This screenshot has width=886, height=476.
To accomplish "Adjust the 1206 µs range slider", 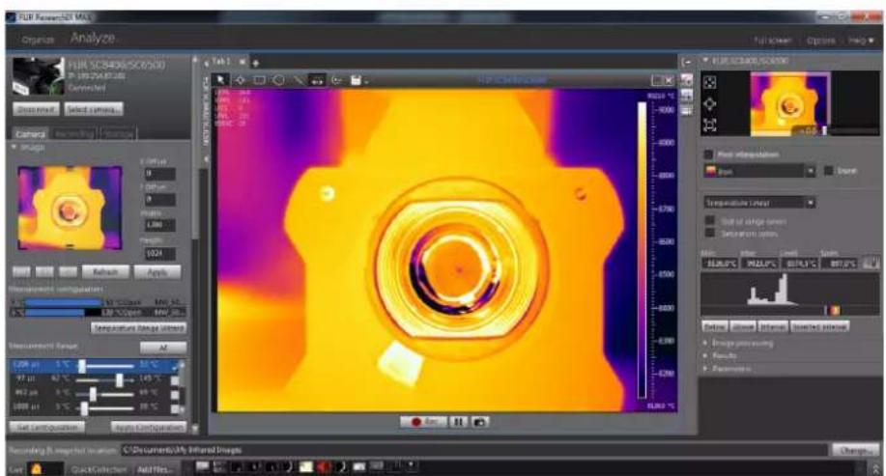I will [81, 367].
